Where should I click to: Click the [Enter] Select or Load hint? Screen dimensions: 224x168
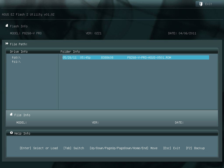pyautogui.click(x=39, y=148)
